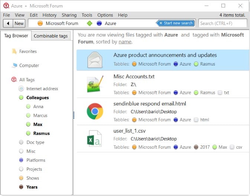Click Rasmus tag on Azure announcements row

[x=205, y=64]
